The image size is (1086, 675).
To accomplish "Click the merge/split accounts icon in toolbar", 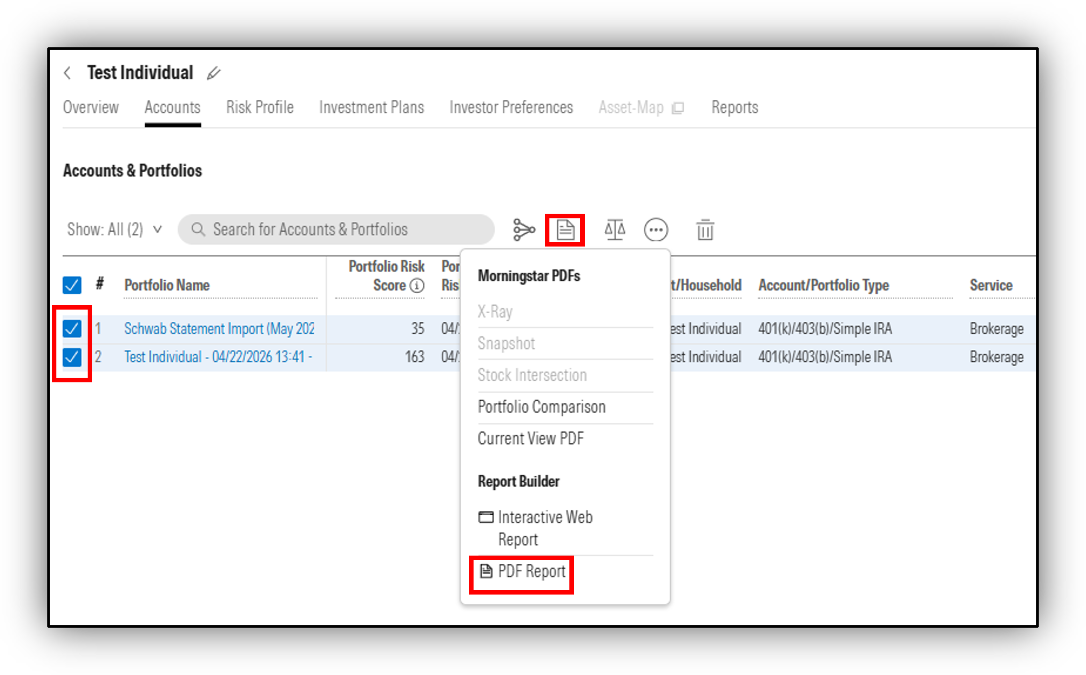I will [x=523, y=230].
